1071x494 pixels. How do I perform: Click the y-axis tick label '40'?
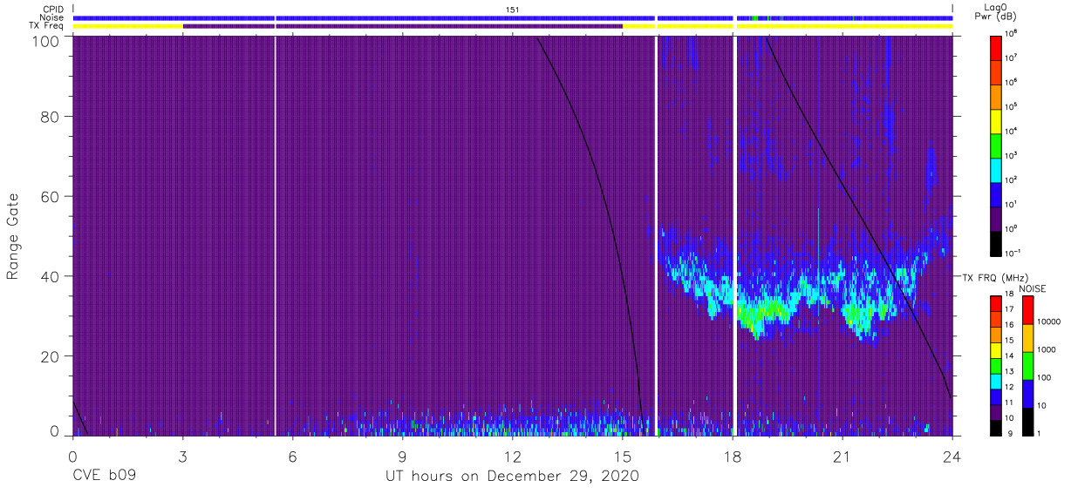(x=51, y=276)
